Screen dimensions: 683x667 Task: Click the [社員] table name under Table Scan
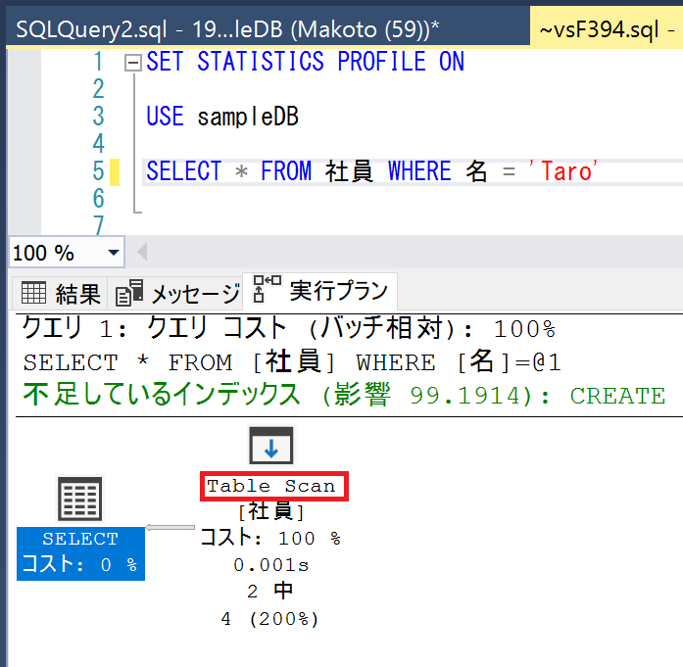click(270, 511)
